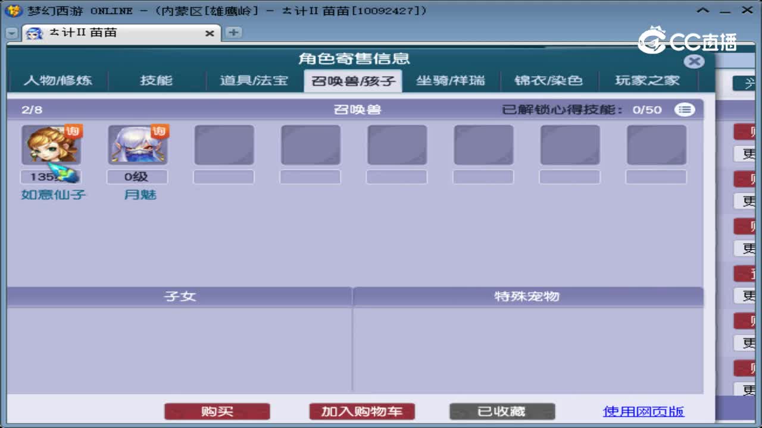762x428 pixels.
Task: Switch to the 锦衣/染色 tab
Action: click(548, 80)
